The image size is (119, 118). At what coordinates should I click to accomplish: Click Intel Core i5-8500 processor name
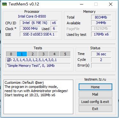[x=32, y=16]
